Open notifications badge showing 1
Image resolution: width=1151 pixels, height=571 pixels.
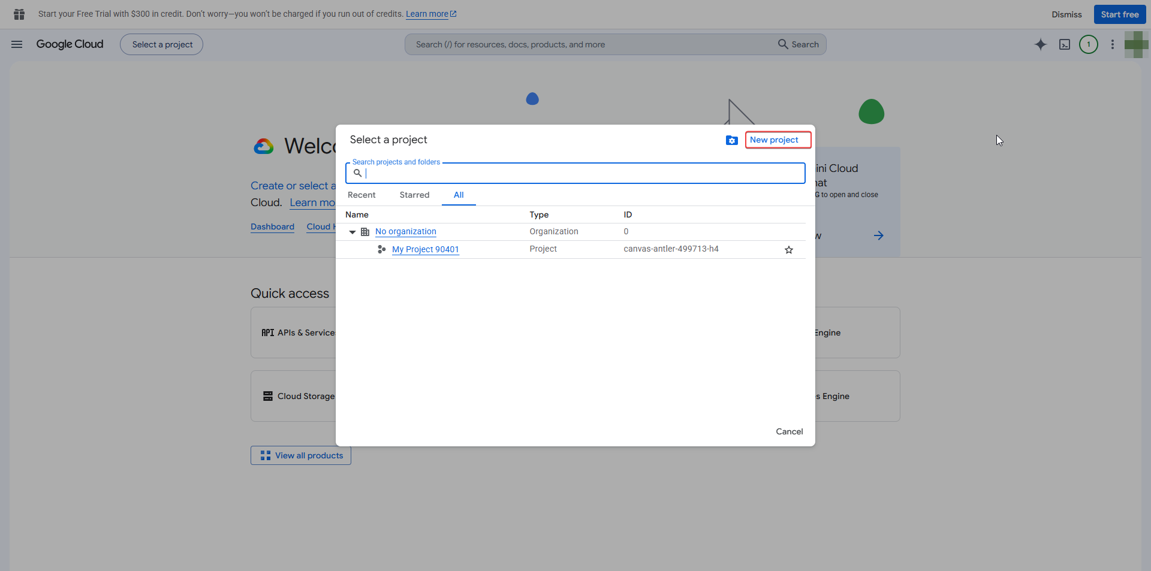(x=1089, y=44)
